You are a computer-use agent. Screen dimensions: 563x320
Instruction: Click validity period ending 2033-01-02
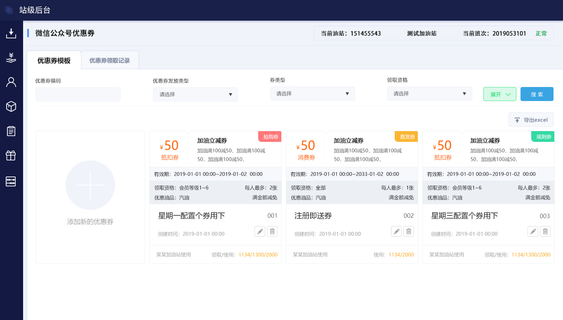tap(345, 174)
